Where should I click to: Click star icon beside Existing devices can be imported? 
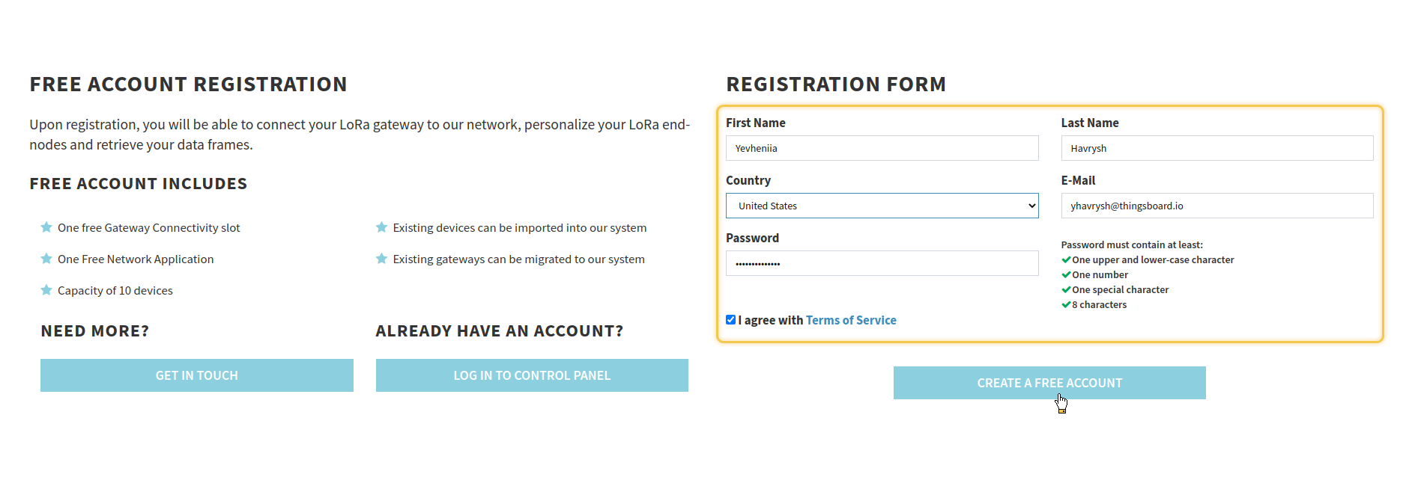[x=381, y=227]
